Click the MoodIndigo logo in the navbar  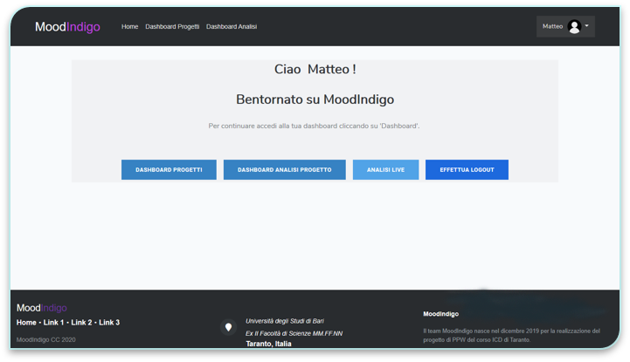67,27
